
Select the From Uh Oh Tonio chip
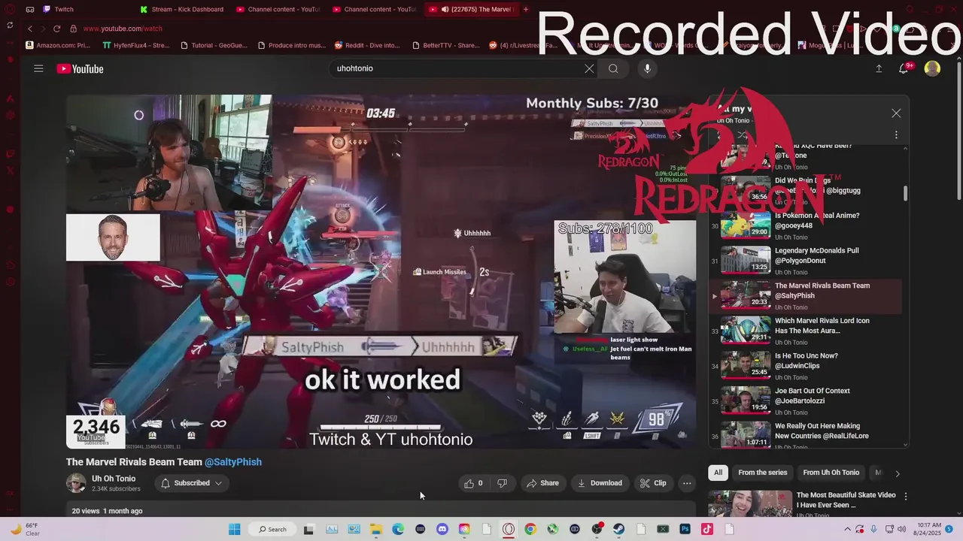[x=831, y=473]
